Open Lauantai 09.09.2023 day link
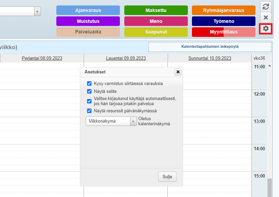 coord(126,58)
